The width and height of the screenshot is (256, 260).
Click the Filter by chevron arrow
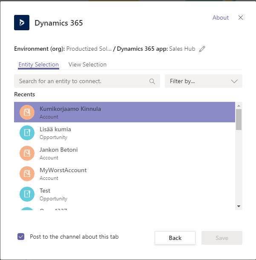[234, 81]
